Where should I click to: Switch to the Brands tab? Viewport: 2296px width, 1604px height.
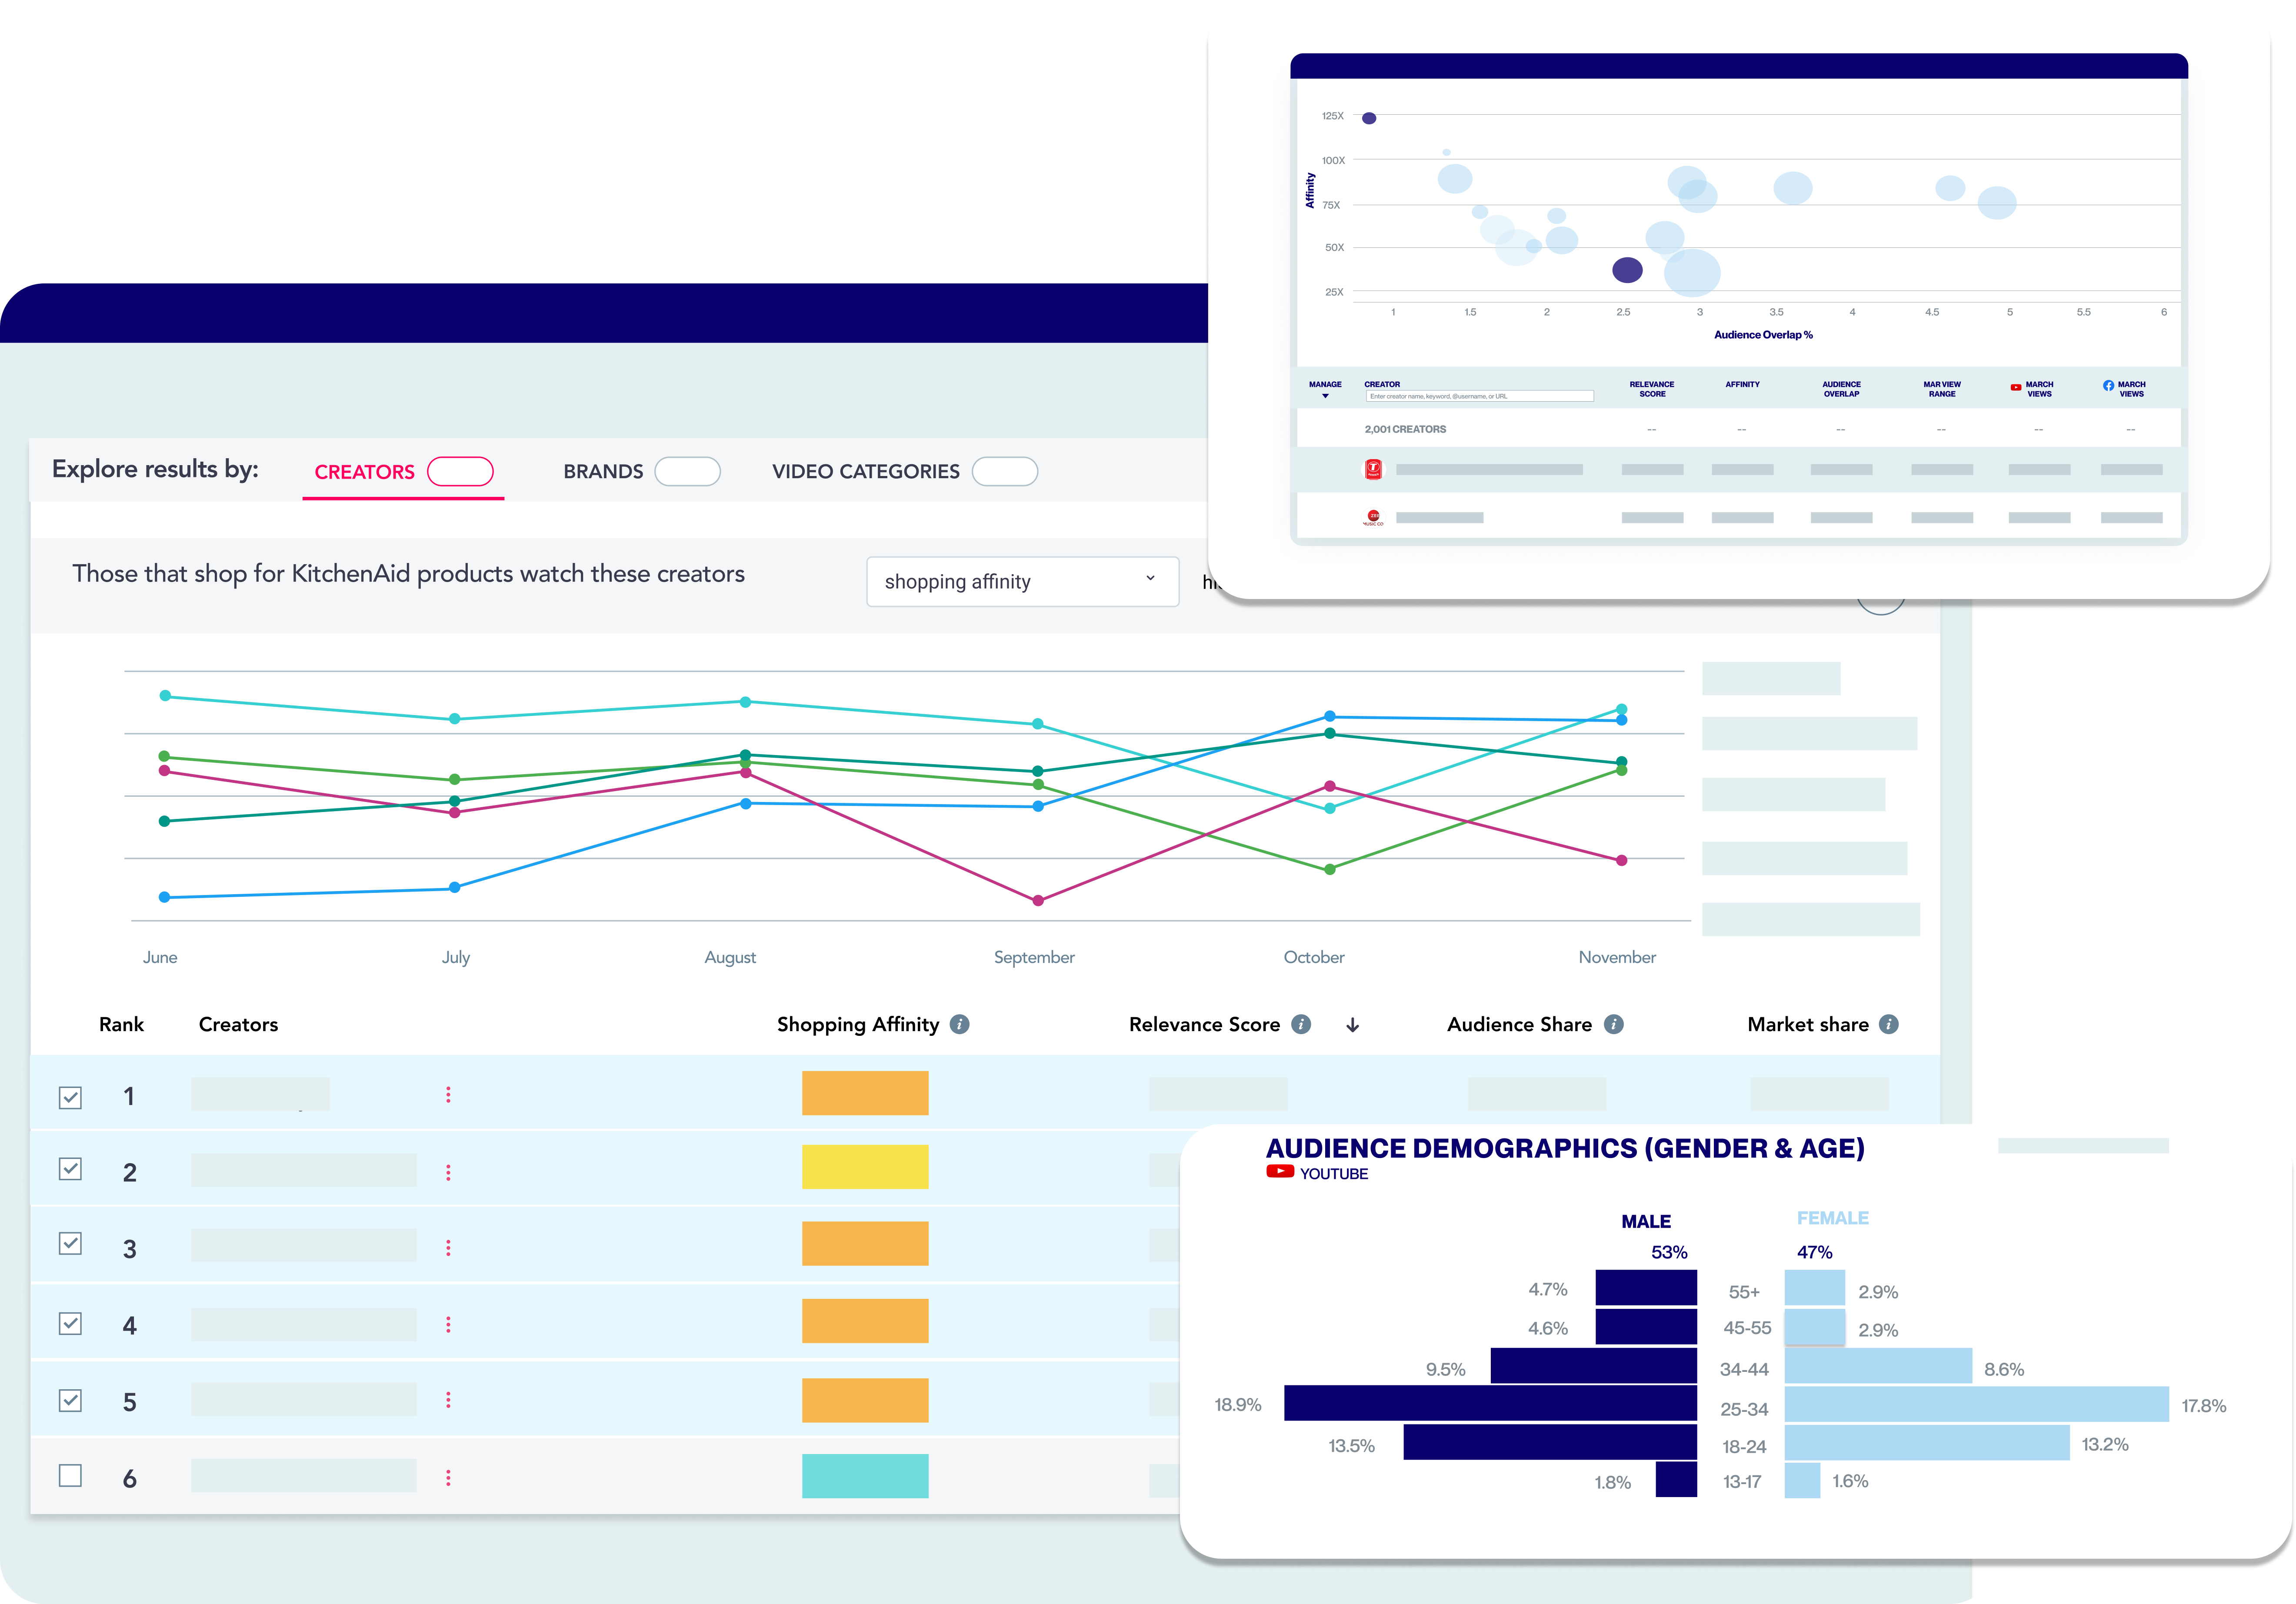pyautogui.click(x=603, y=472)
